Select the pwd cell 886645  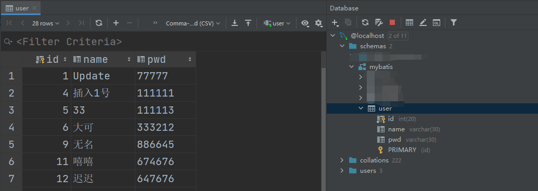click(165, 144)
